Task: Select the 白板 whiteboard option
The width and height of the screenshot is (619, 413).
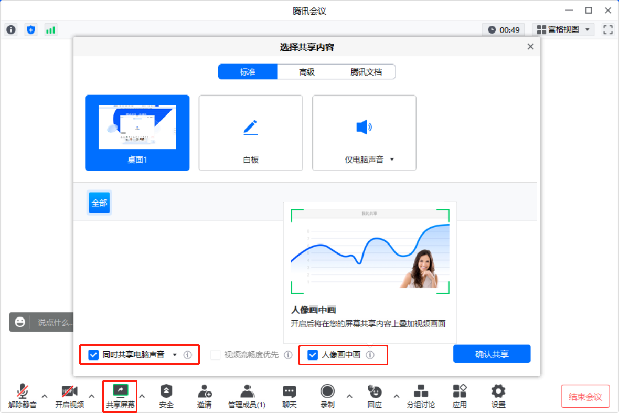Action: (251, 133)
